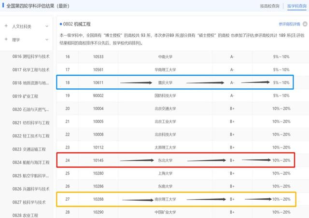This screenshot has width=309, height=218.
Task: Click school code 10005
Action: pos(98,122)
